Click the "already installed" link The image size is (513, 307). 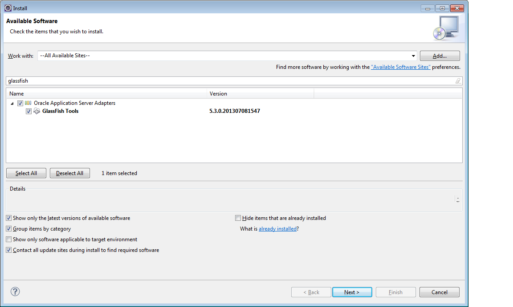[x=278, y=228]
